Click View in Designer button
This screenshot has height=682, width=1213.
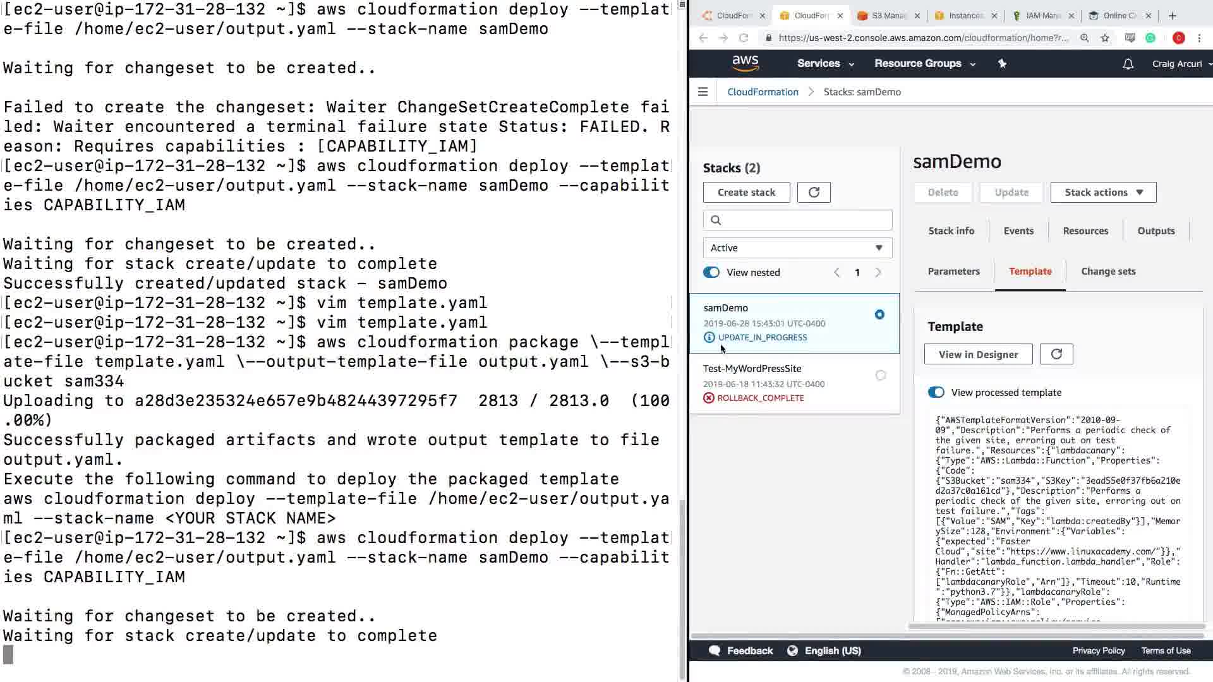(978, 354)
